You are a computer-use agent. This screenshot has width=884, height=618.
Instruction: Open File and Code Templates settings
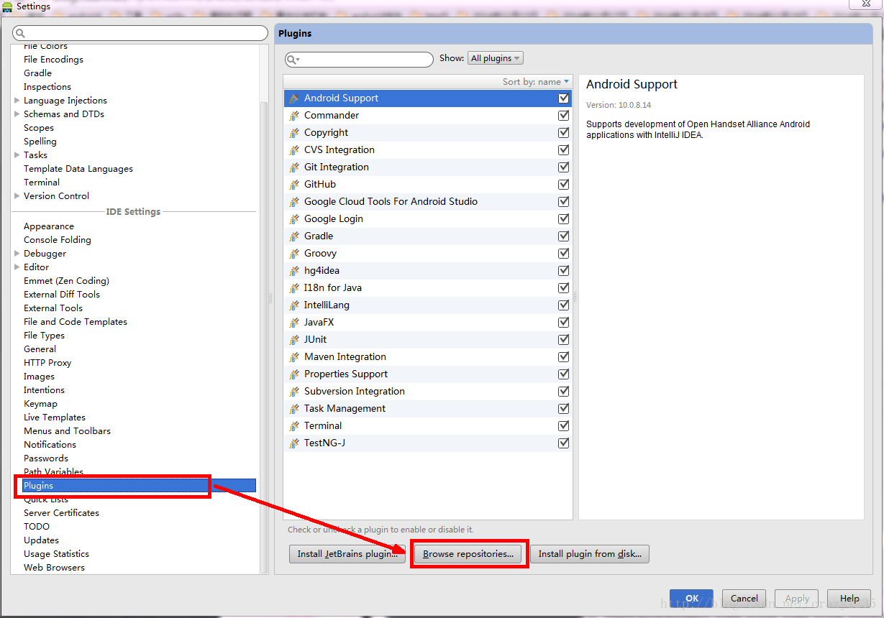point(76,322)
